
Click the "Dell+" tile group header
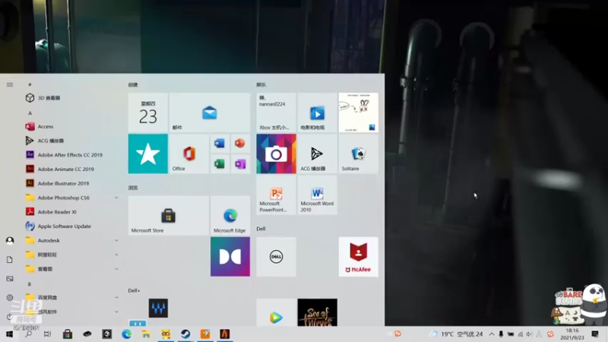tap(135, 290)
